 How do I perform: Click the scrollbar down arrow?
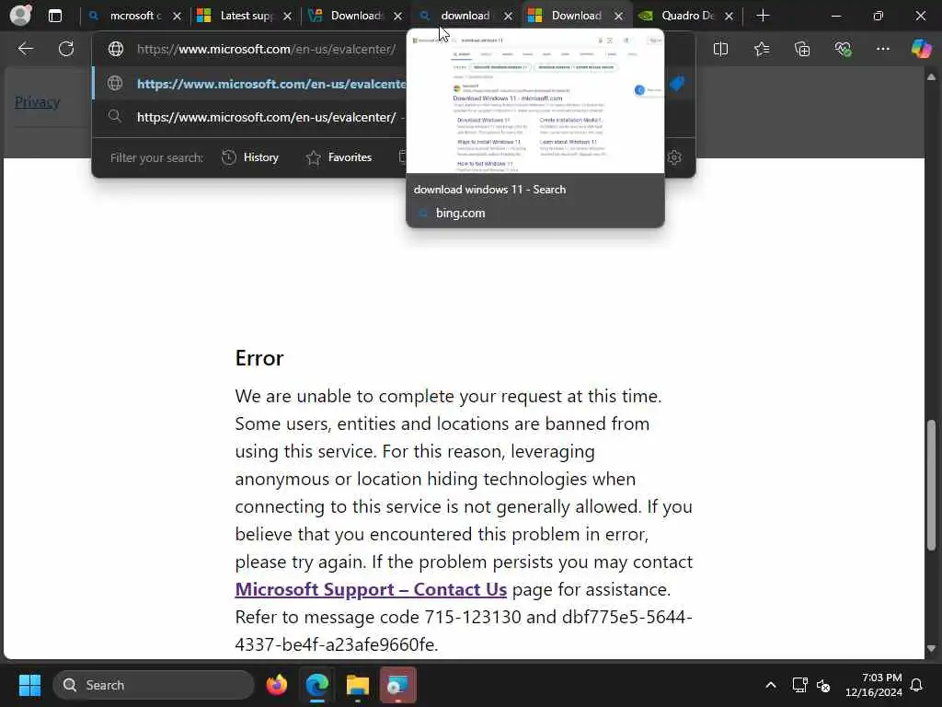931,649
